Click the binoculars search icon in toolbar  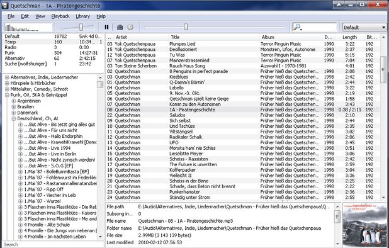(x=120, y=27)
